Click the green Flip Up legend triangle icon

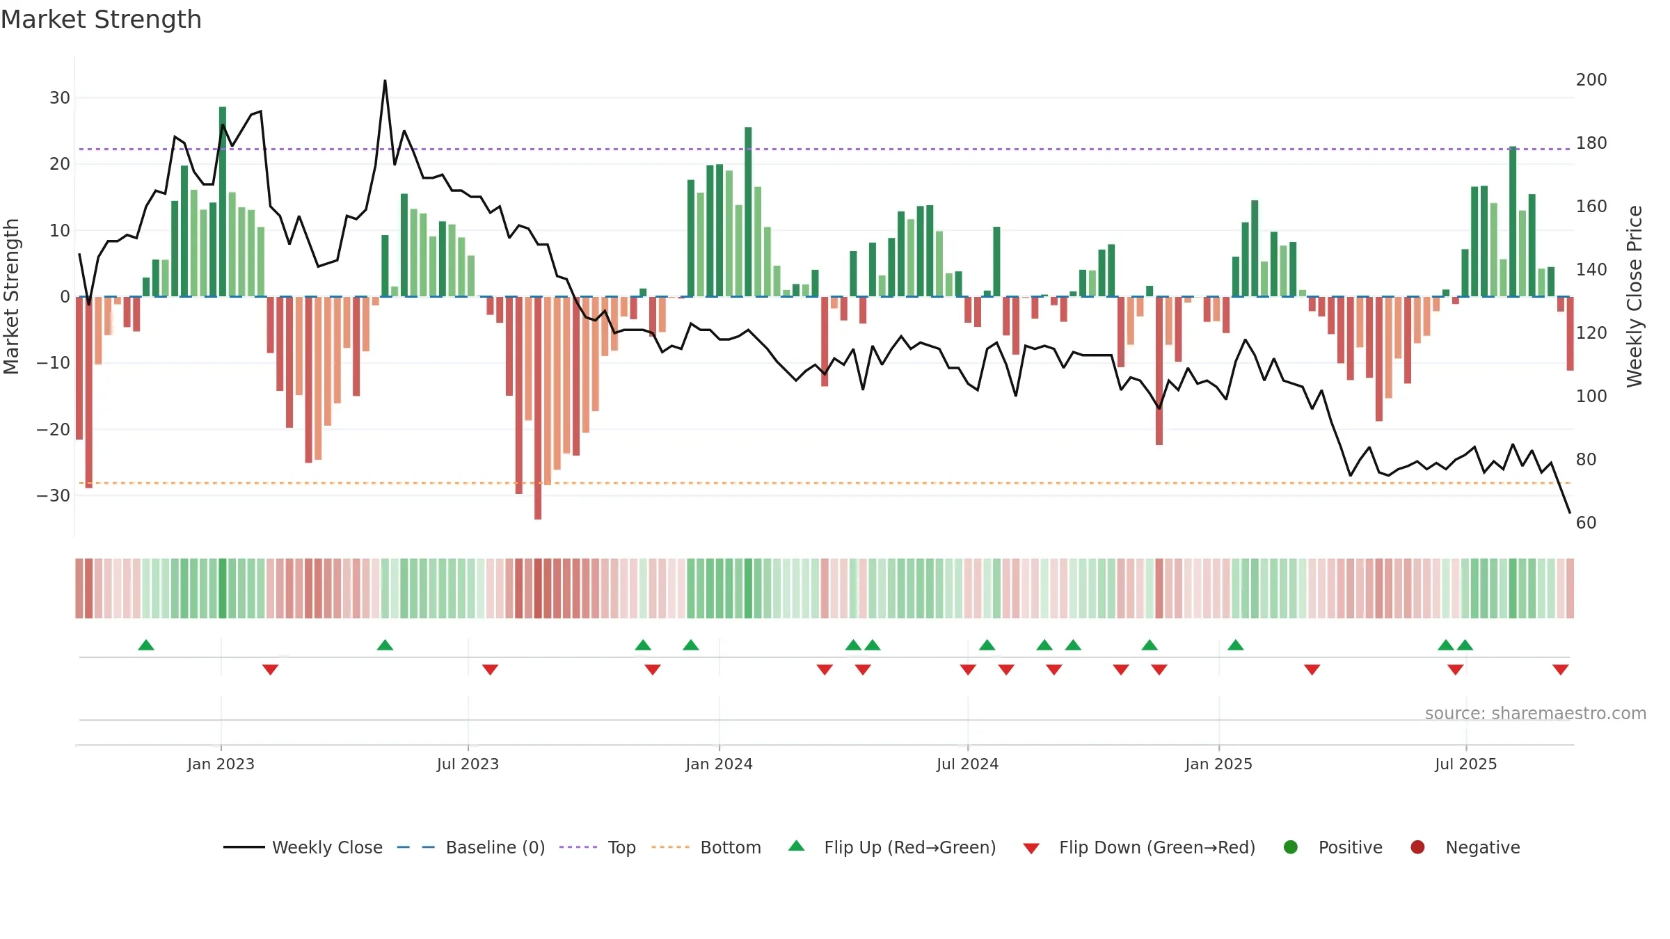pos(797,846)
